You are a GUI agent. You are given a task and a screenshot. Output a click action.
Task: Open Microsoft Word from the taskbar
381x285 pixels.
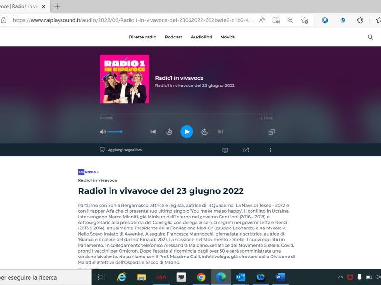pos(280,277)
